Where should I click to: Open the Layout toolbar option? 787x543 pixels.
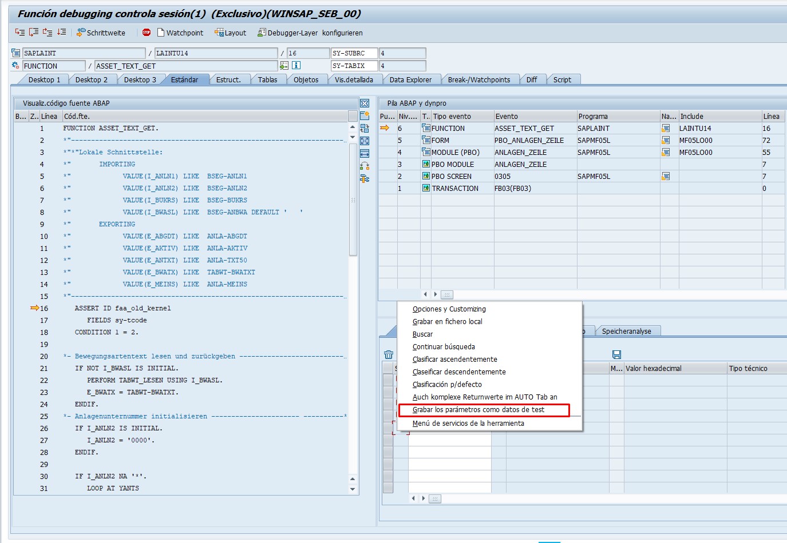click(231, 33)
